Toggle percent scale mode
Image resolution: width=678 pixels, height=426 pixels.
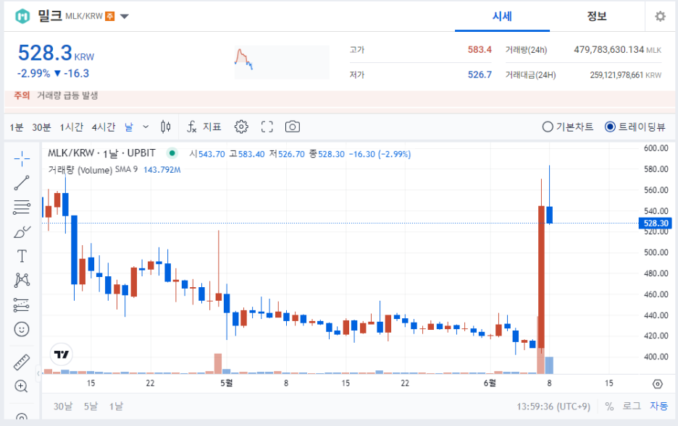(609, 406)
